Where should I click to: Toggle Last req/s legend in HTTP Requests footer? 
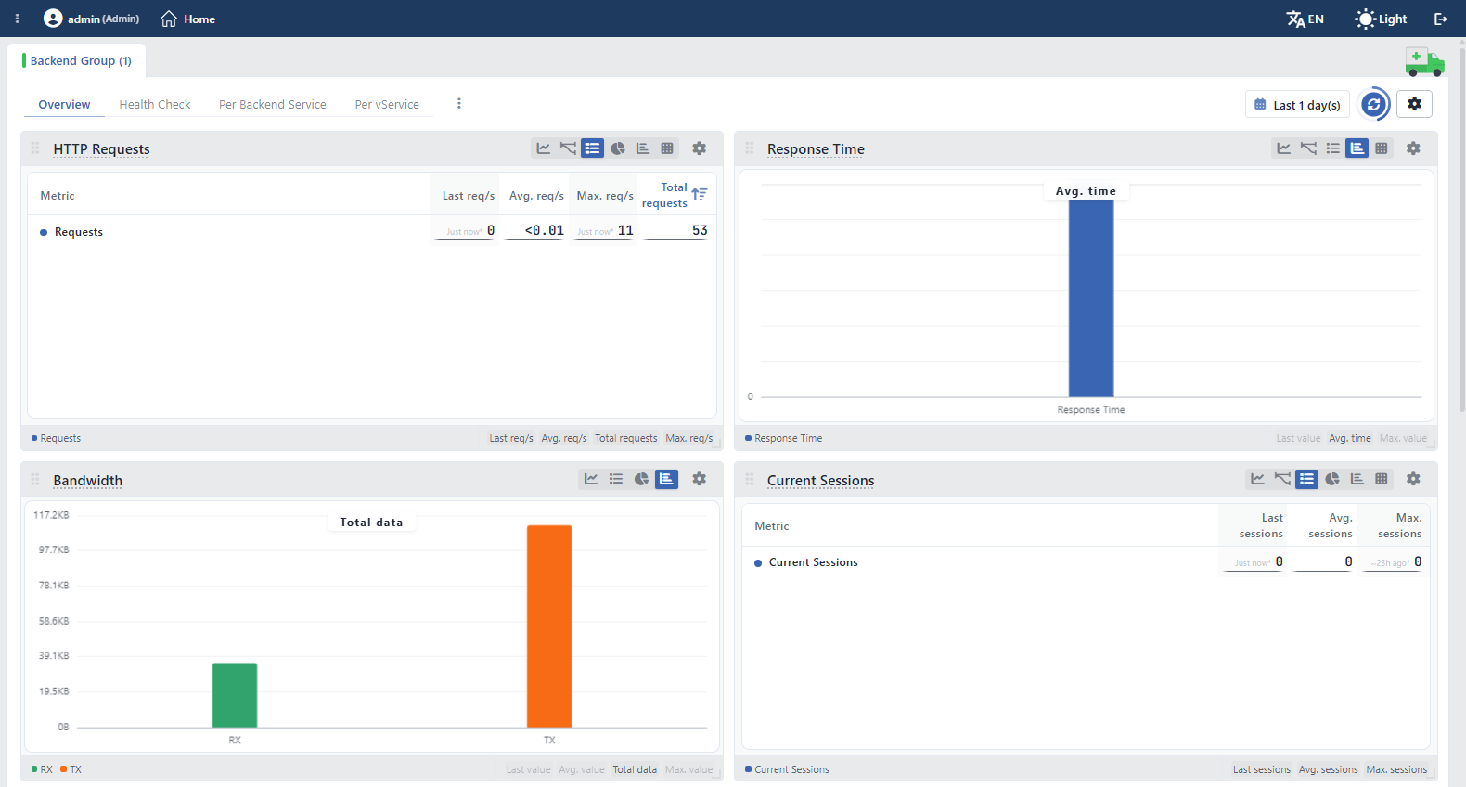click(x=511, y=438)
